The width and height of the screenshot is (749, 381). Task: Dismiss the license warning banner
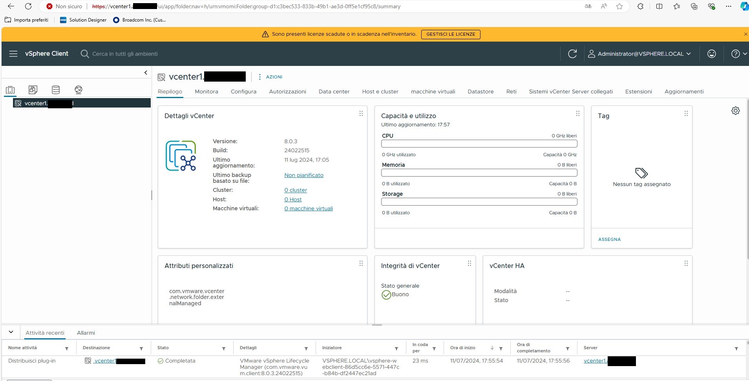(x=745, y=34)
